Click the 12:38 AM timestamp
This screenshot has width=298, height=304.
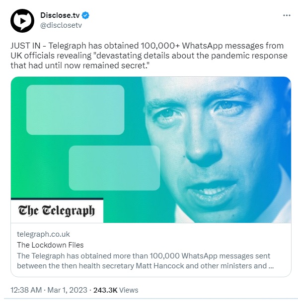click(26, 290)
